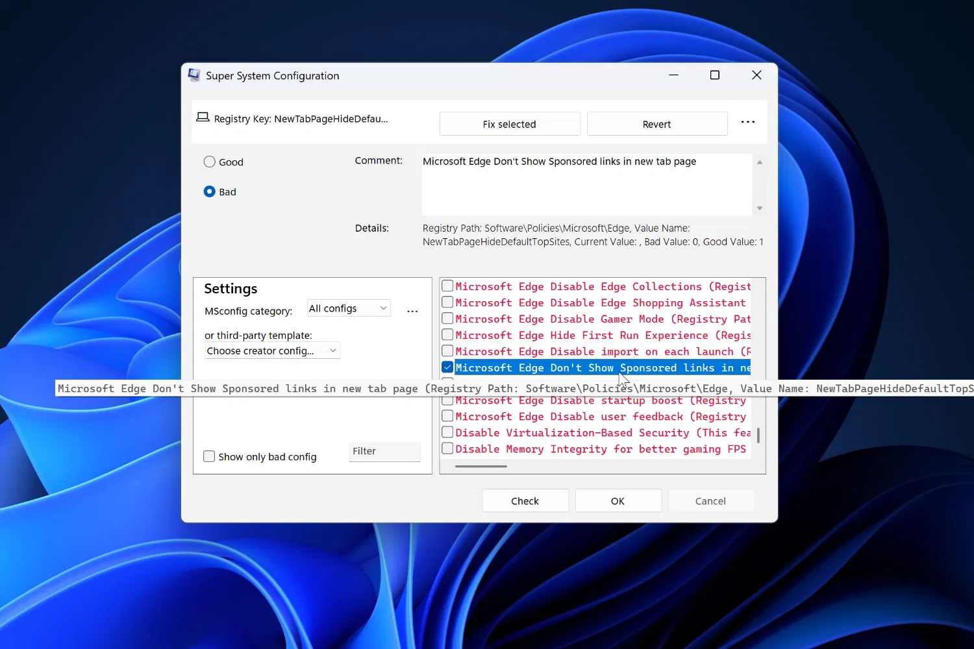Select the 'Disable Memory Integrity' list row
974x649 pixels.
(603, 448)
